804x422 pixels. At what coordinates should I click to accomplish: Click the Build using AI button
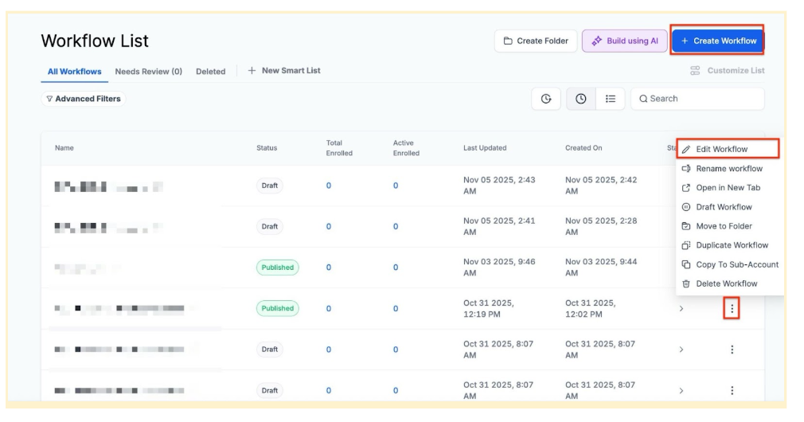[624, 41]
